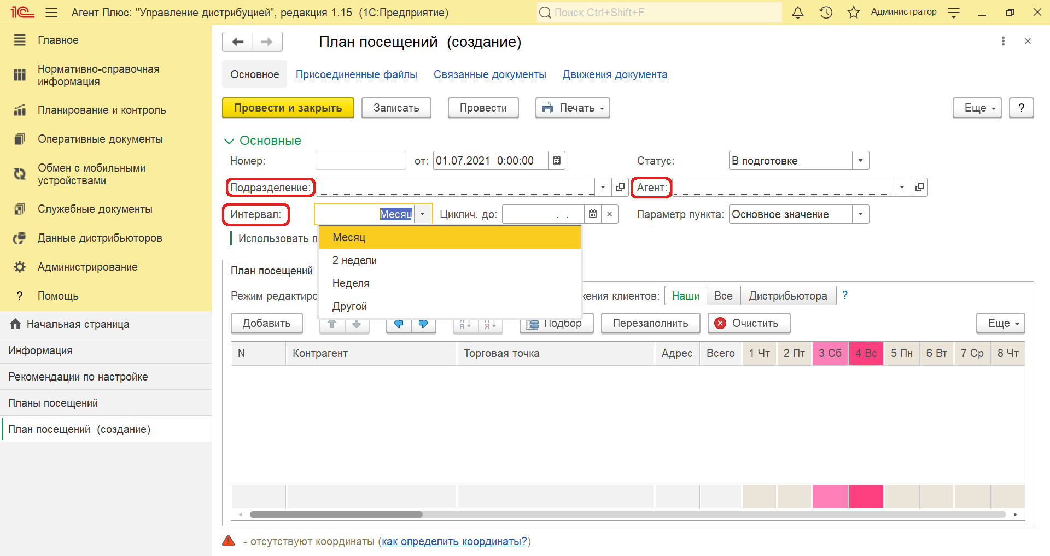1050x556 pixels.
Task: Open Статус dropdown arrow
Action: 860,161
